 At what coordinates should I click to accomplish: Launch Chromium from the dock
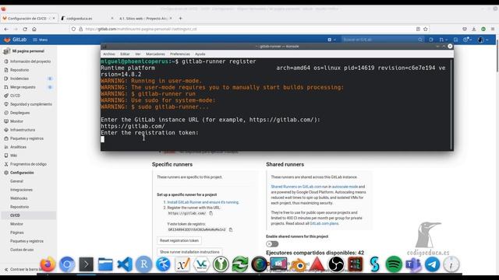[x=67, y=264]
